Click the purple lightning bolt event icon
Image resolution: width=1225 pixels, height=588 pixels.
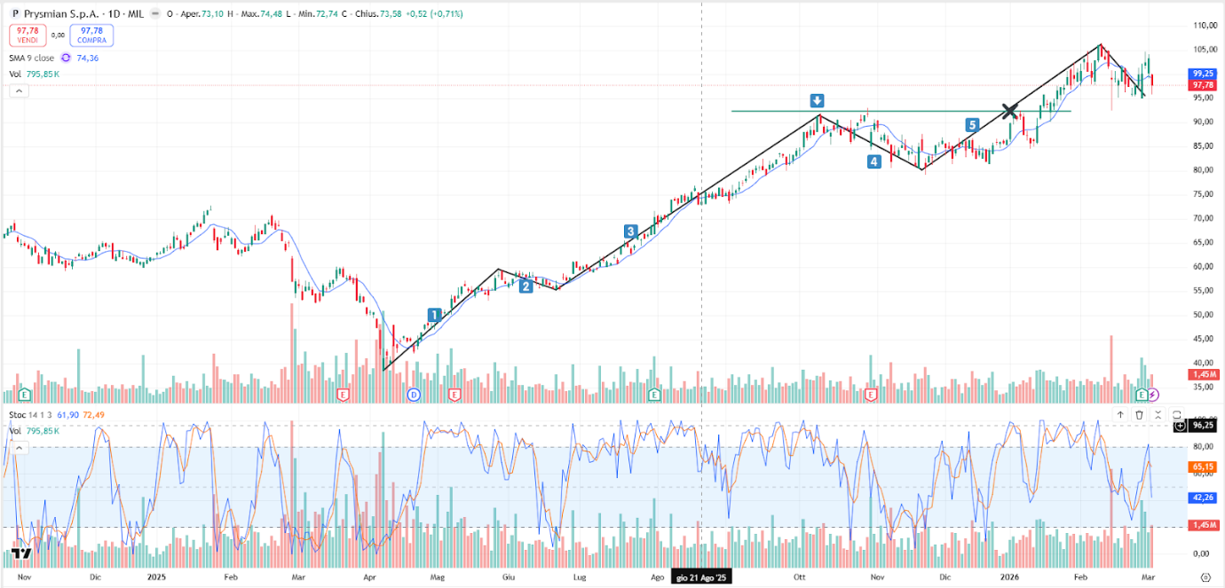coord(1152,394)
